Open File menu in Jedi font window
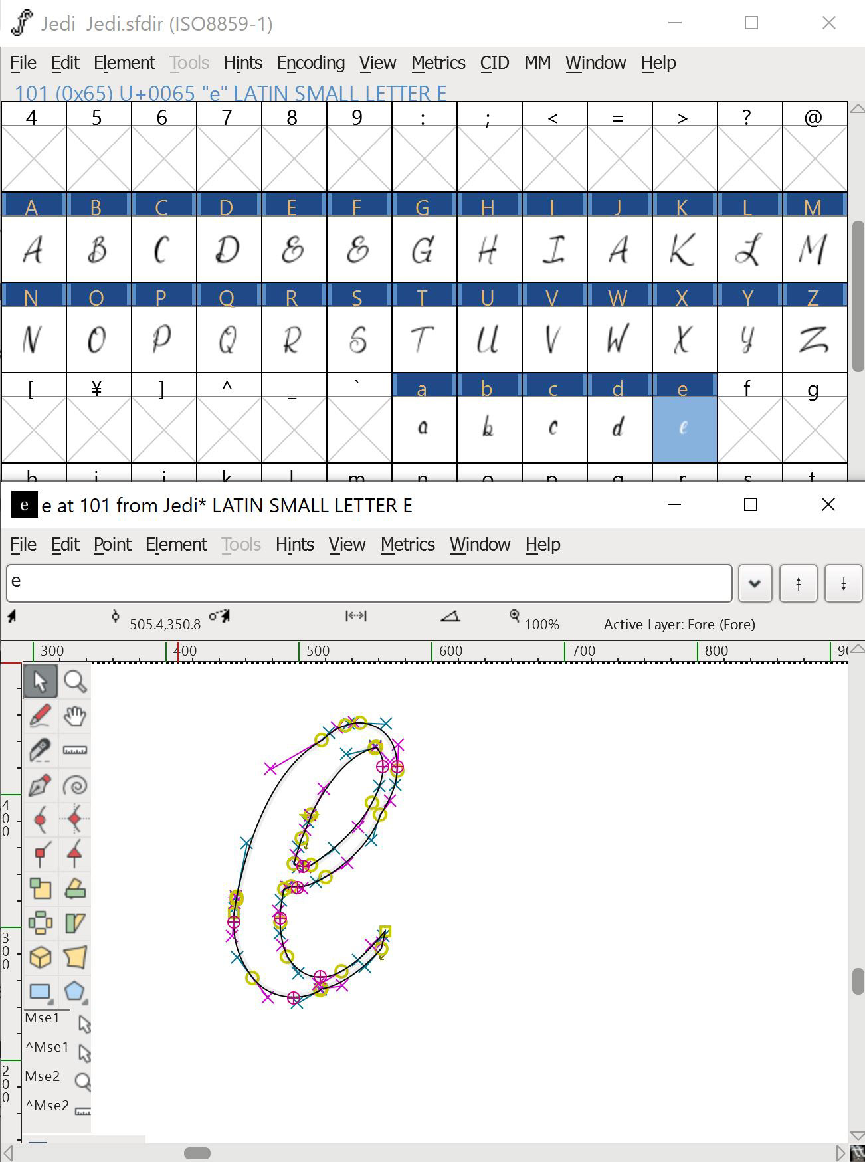Viewport: 865px width, 1162px height. pos(23,63)
